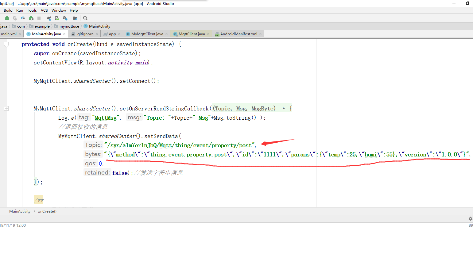
Task: Click the java breadcrumb segment
Action: point(4,26)
